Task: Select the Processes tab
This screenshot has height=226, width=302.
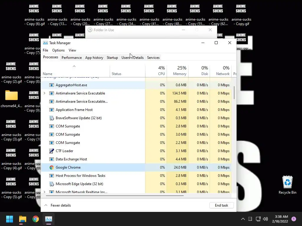Action: (x=50, y=57)
